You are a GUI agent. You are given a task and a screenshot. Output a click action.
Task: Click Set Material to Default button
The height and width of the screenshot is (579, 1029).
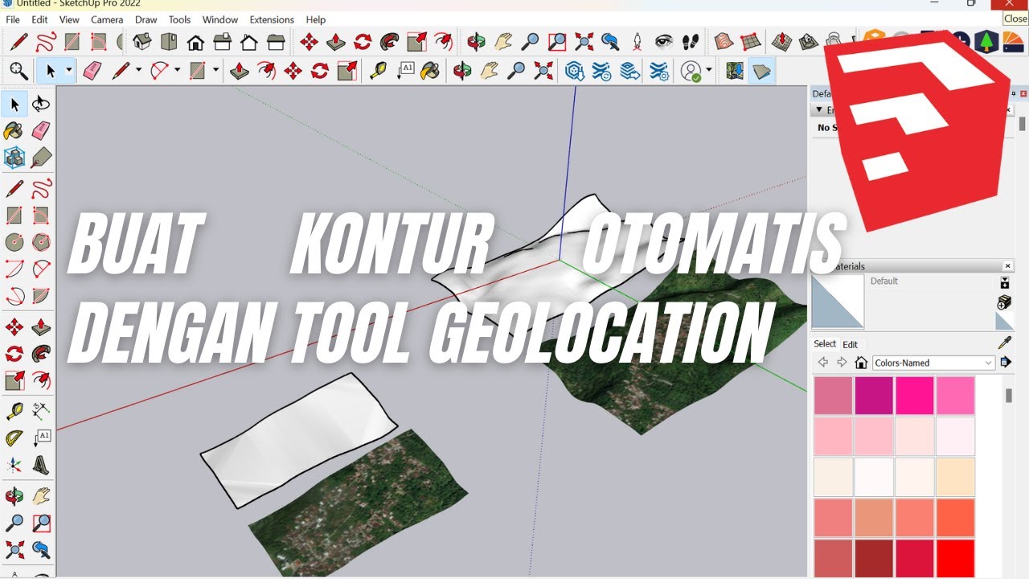pyautogui.click(x=1004, y=322)
